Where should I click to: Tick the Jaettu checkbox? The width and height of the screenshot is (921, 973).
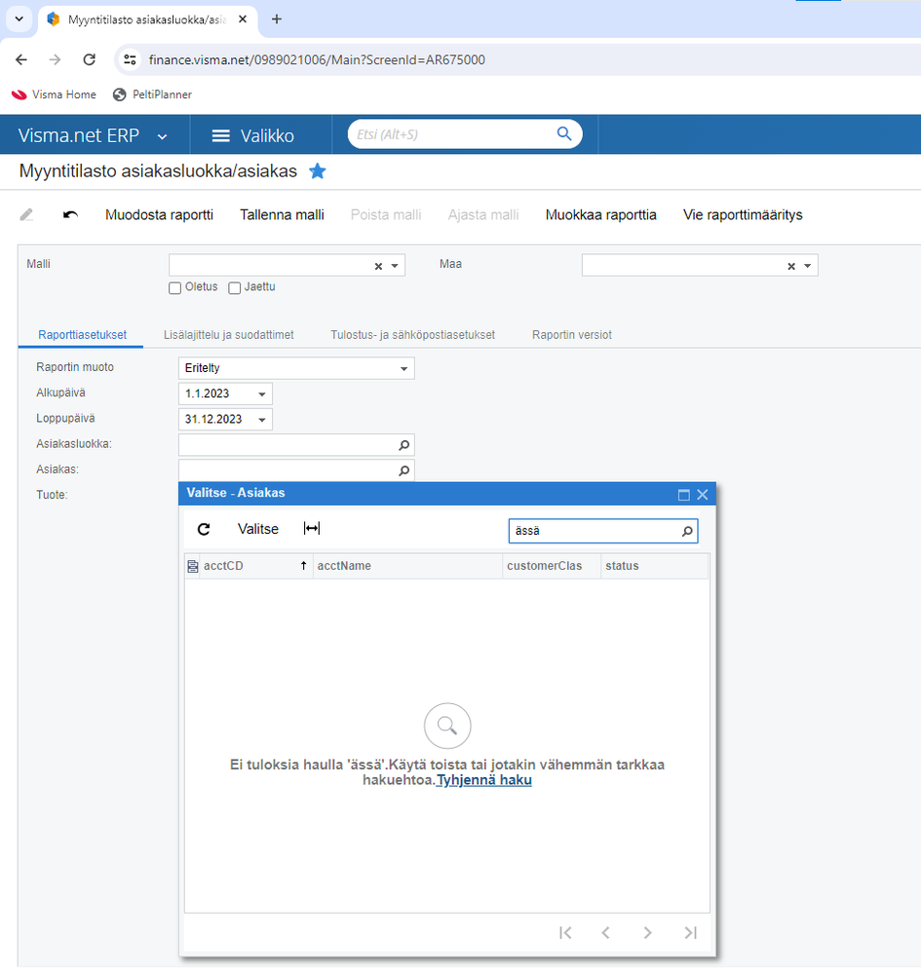pos(234,288)
